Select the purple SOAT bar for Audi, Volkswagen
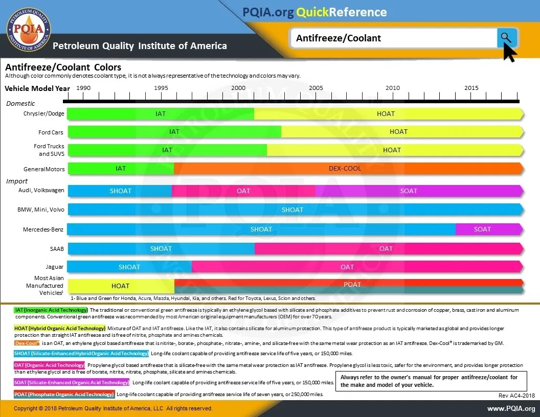Screen dimensions: 540x417 pyautogui.click(x=419, y=191)
